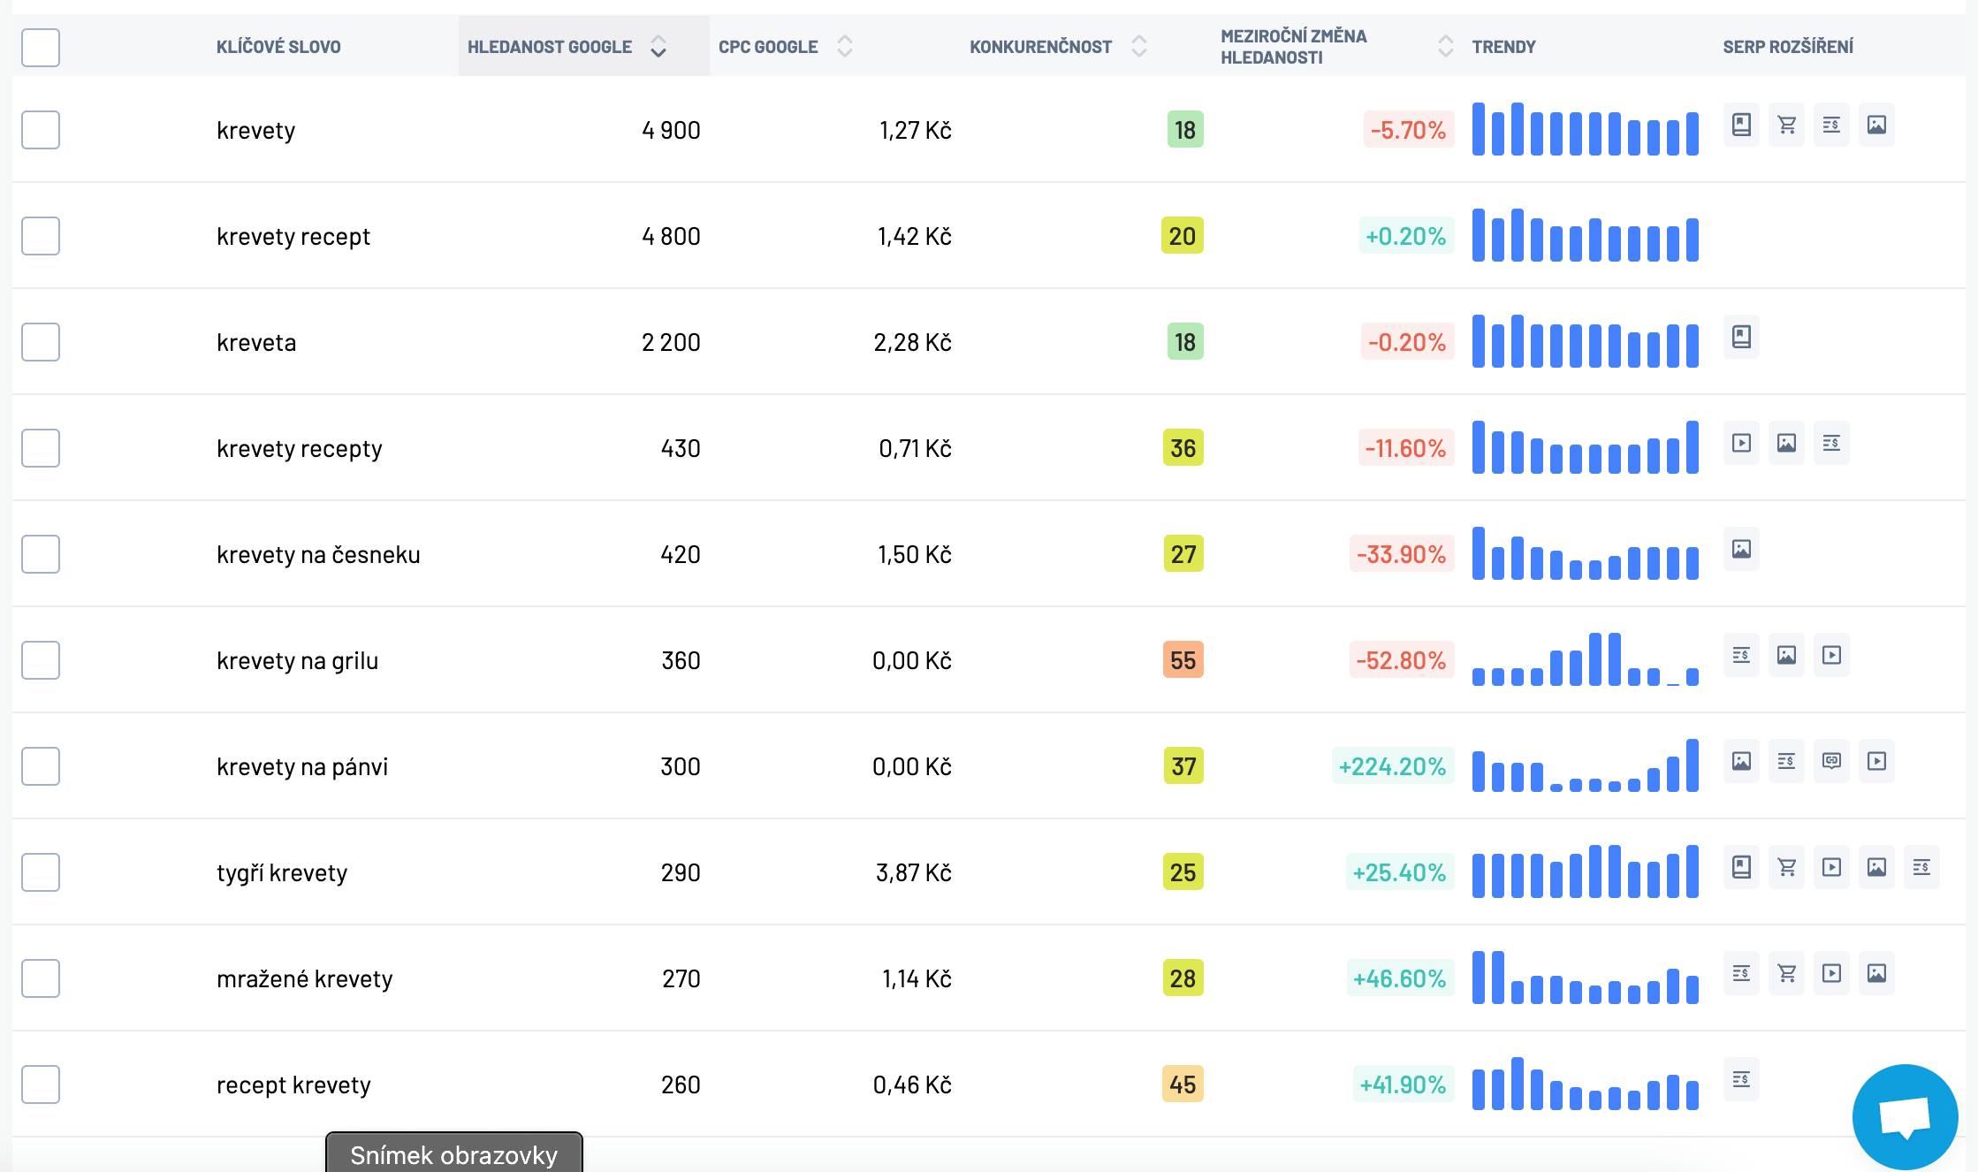This screenshot has width=1978, height=1172.
Task: Click the -33.90% change value
Action: (1402, 554)
